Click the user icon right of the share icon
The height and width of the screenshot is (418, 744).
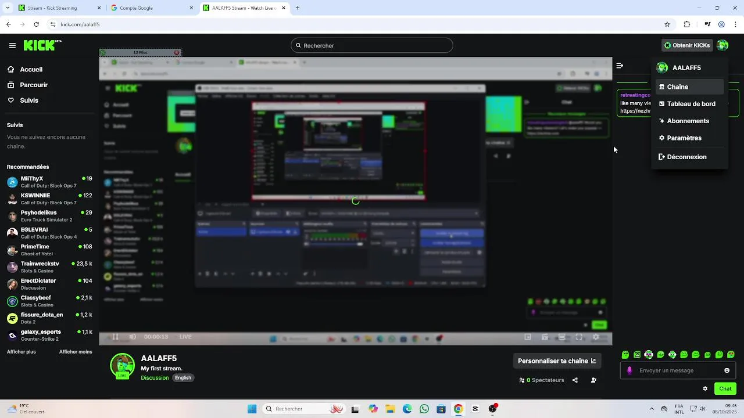coord(593,380)
